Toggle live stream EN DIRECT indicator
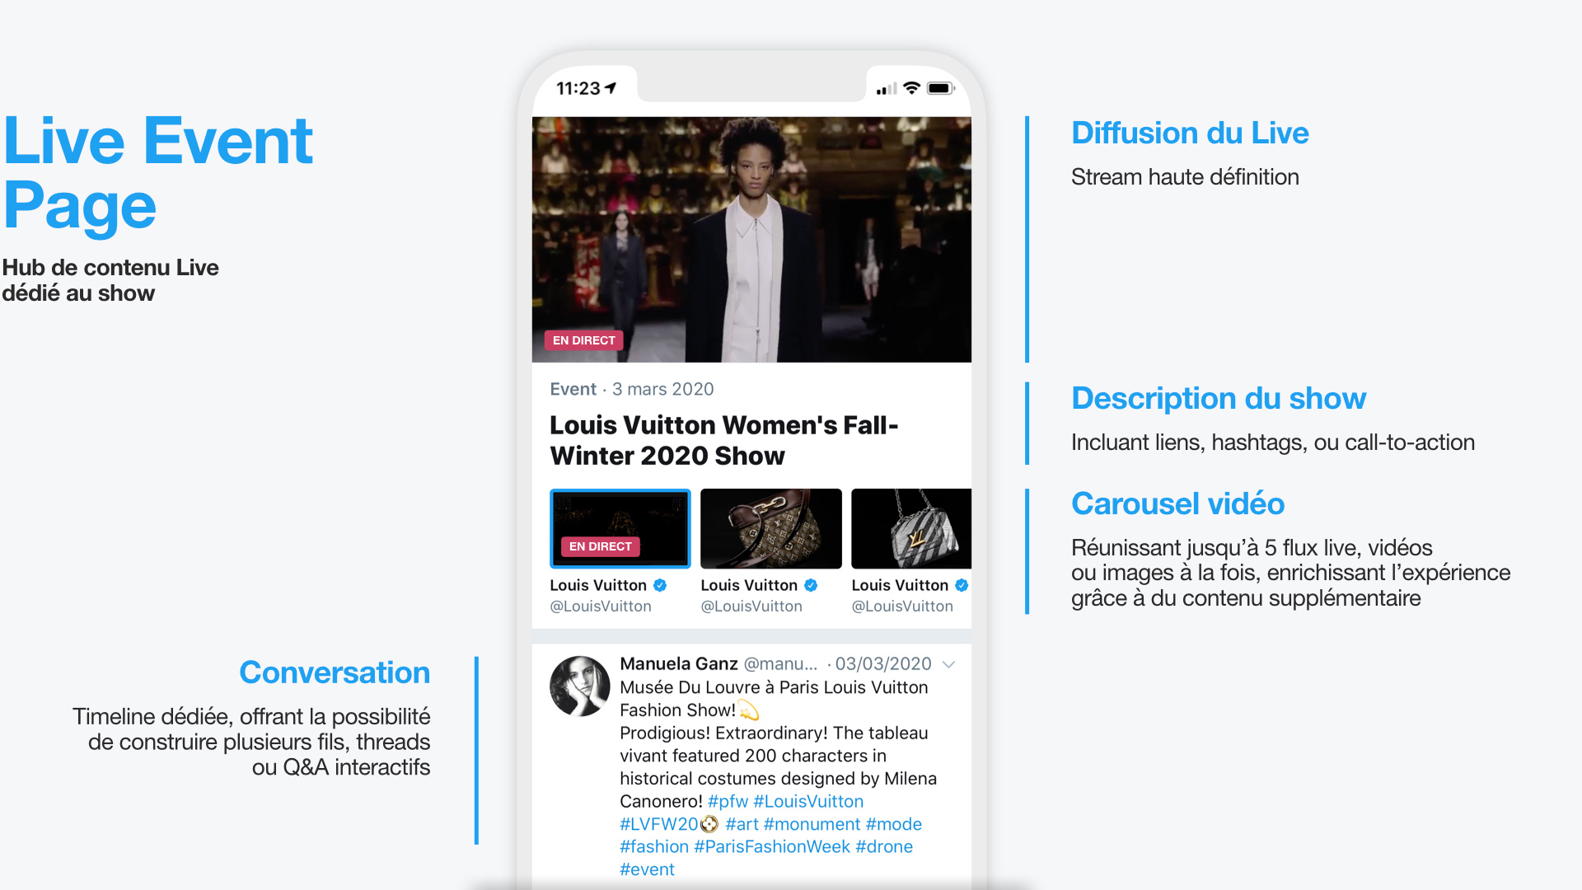Screen dimensions: 1582x890 [583, 340]
